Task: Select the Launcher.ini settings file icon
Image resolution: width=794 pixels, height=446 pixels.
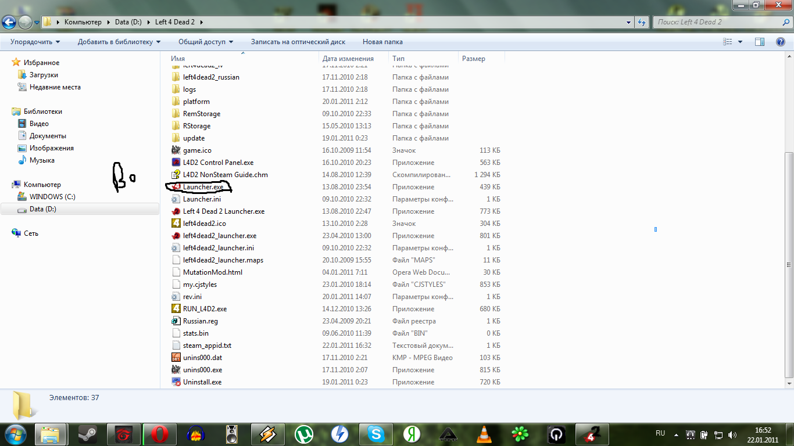Action: [x=176, y=199]
